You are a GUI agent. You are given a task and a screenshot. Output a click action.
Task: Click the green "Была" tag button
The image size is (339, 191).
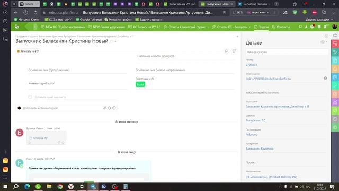pyautogui.click(x=140, y=84)
